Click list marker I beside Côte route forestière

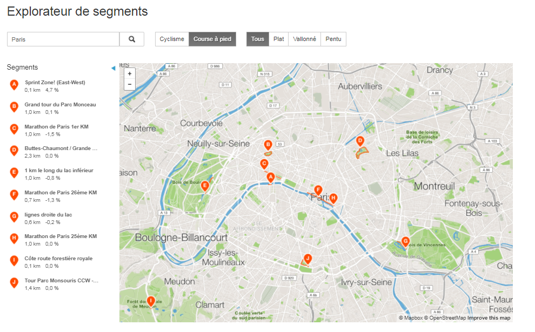14,261
